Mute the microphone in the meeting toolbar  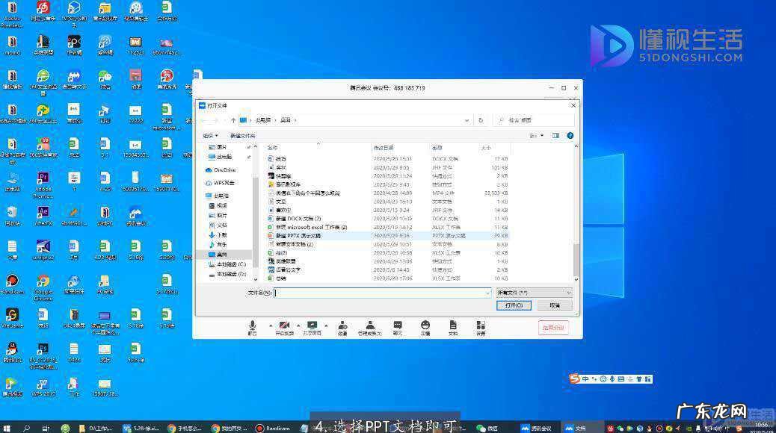[x=254, y=323]
